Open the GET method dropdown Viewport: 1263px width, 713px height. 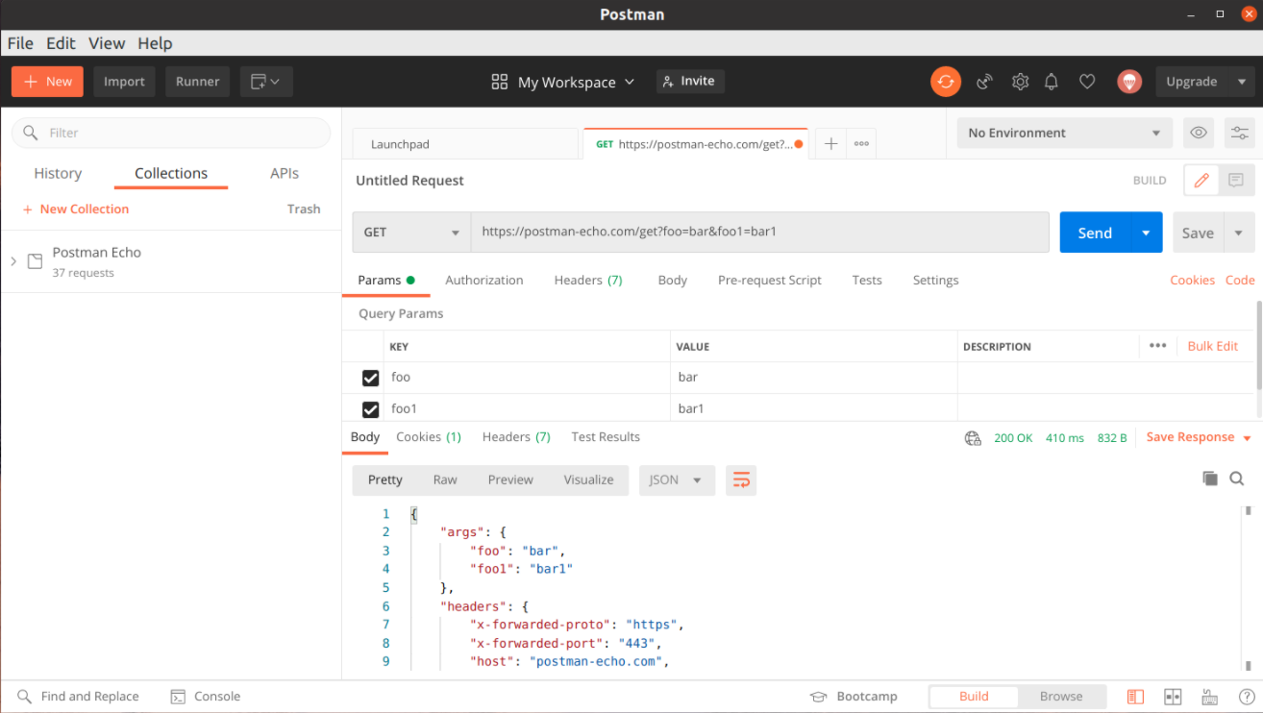(411, 233)
